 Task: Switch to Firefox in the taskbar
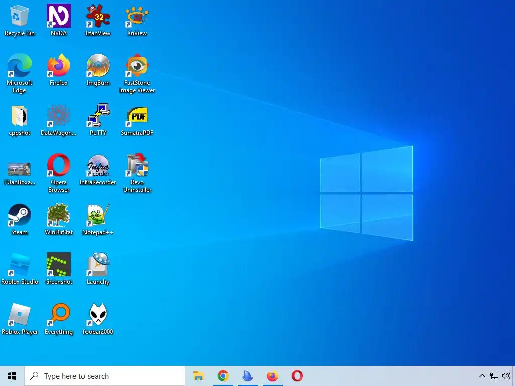272,376
